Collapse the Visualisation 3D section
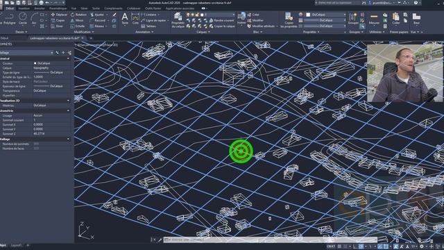Viewport: 444px width, 250px height. [68, 101]
